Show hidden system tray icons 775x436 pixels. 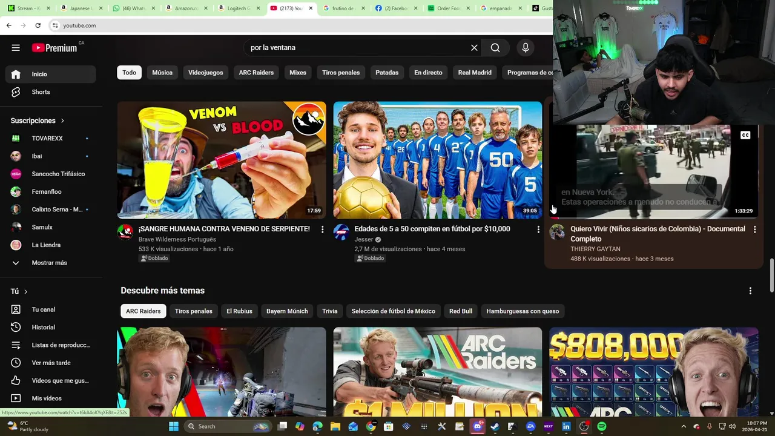684,426
